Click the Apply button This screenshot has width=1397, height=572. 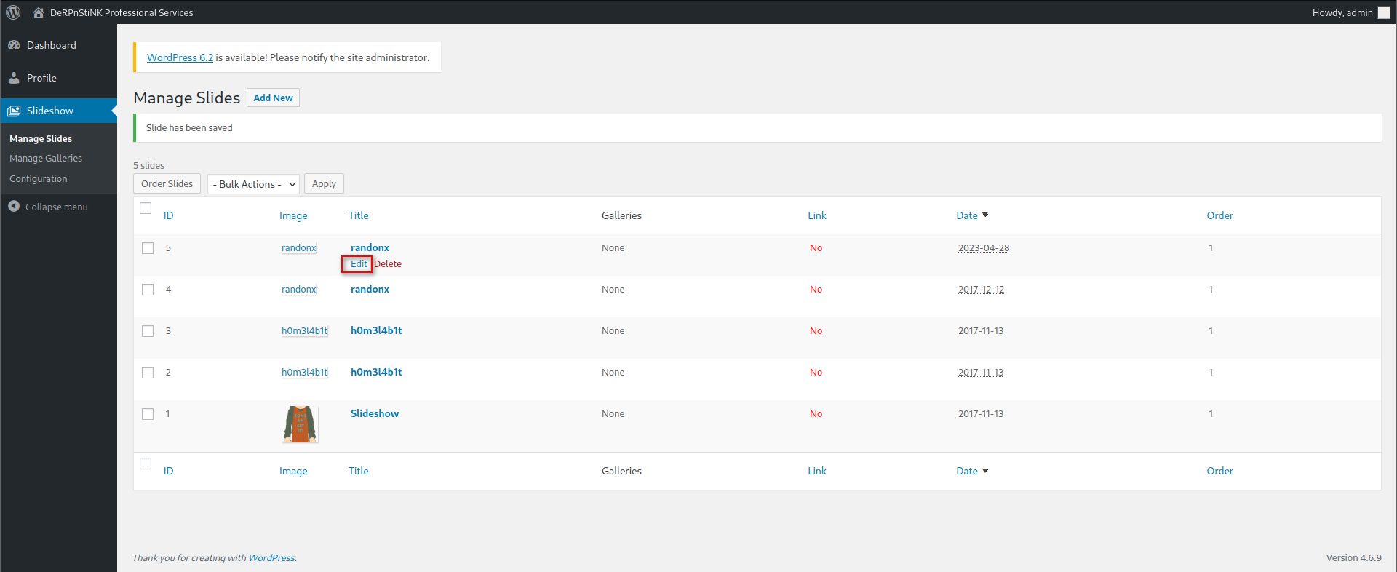click(x=324, y=183)
